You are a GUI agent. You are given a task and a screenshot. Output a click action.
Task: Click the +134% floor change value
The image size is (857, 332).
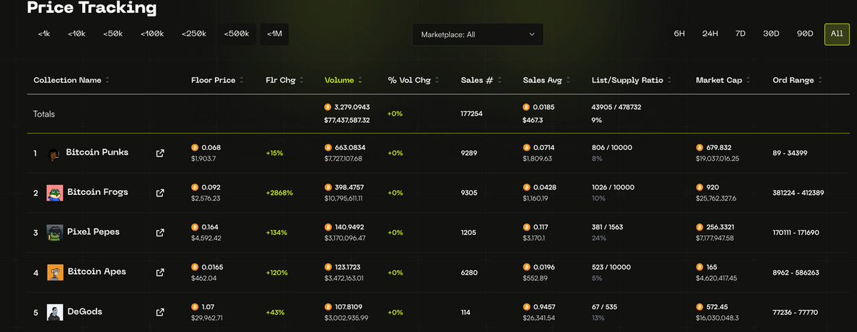277,233
